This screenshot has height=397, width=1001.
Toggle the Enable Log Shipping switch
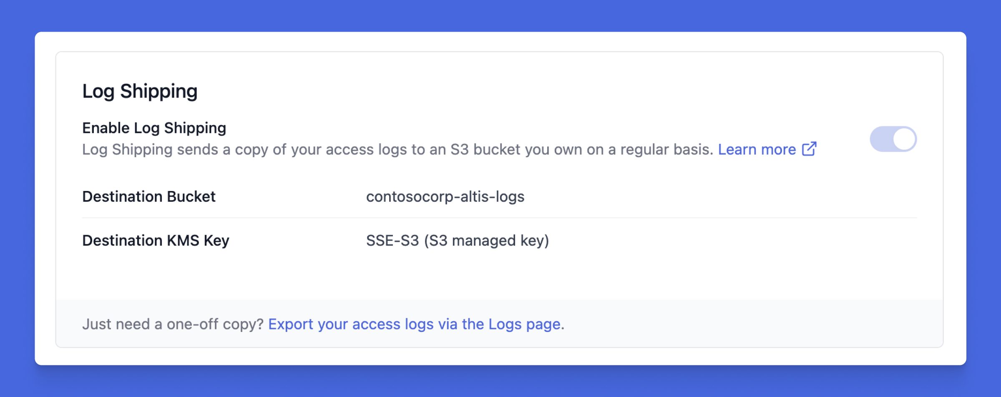[893, 139]
